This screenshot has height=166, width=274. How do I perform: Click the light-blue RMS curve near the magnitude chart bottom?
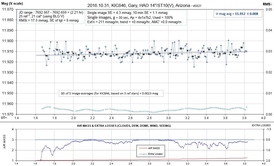pos(144,110)
